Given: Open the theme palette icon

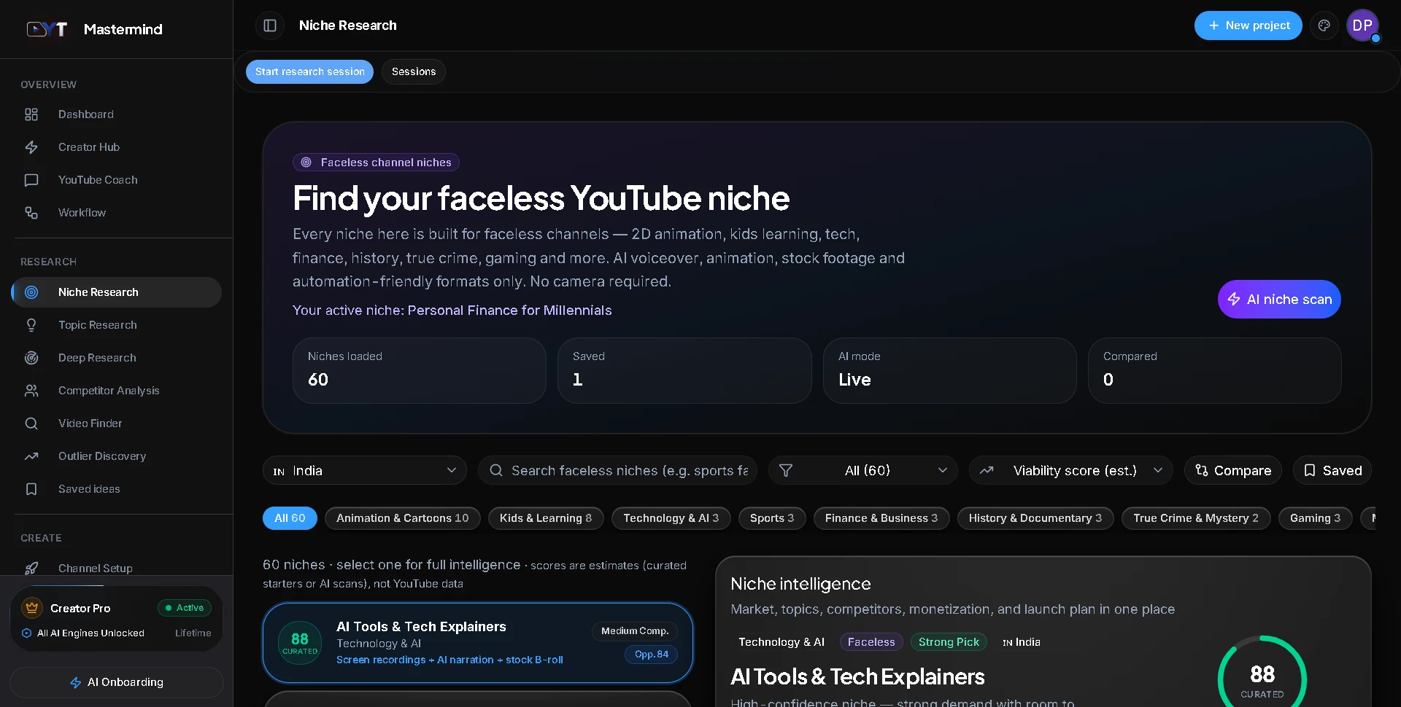Looking at the screenshot, I should [x=1324, y=26].
